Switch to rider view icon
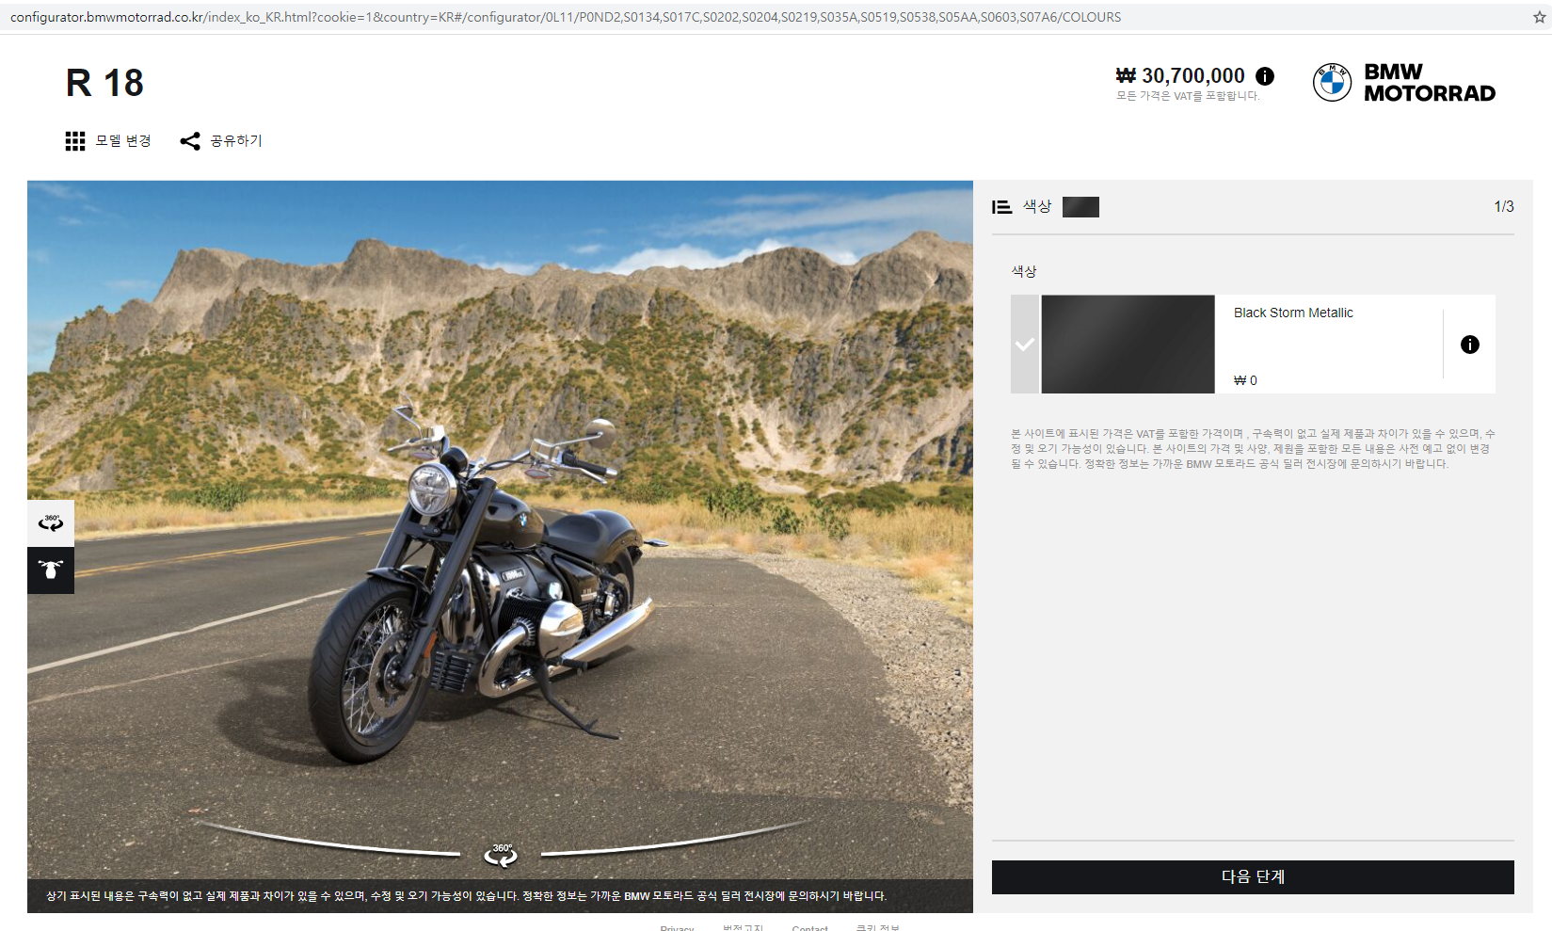This screenshot has width=1552, height=931. pos(51,570)
